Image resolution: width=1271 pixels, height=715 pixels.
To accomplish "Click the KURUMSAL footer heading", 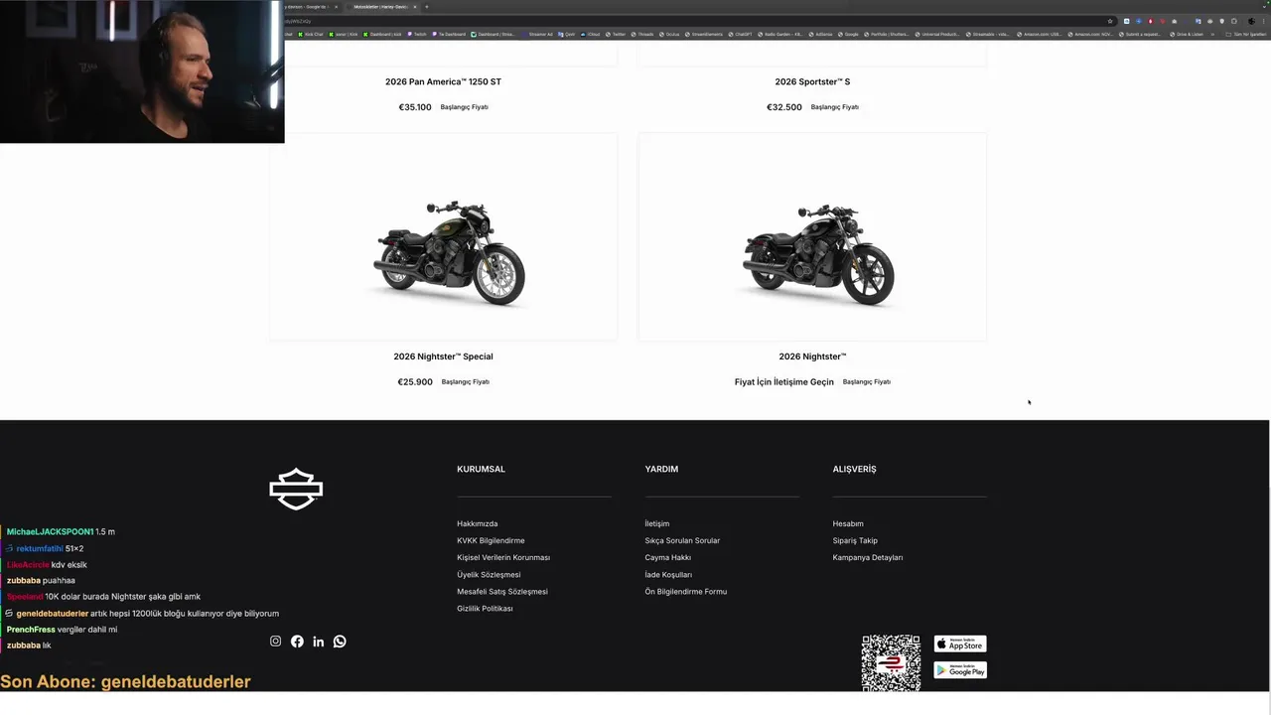I will [481, 470].
